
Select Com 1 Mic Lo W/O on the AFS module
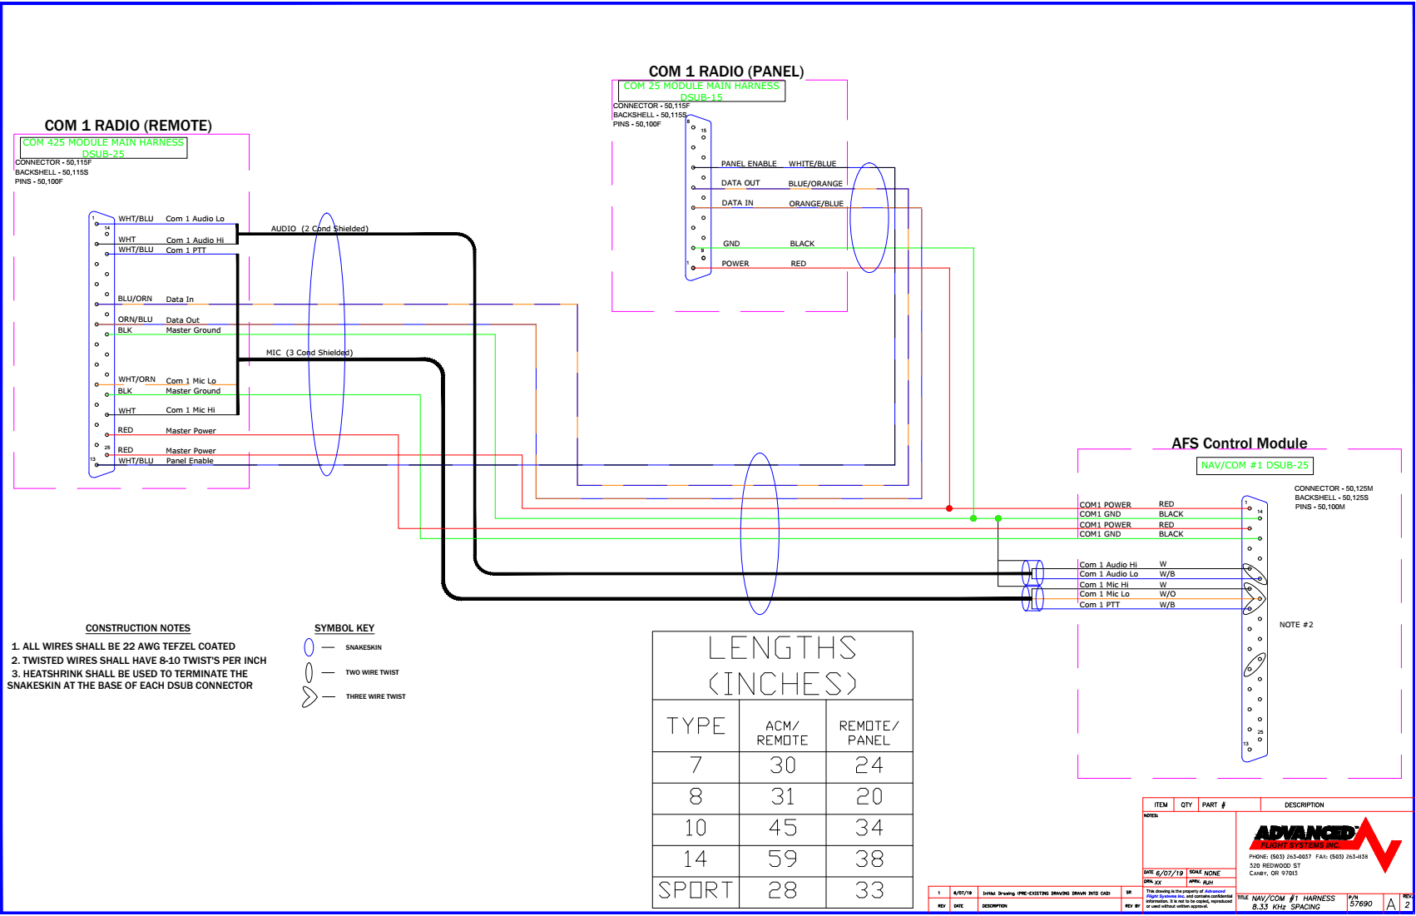(x=1127, y=594)
